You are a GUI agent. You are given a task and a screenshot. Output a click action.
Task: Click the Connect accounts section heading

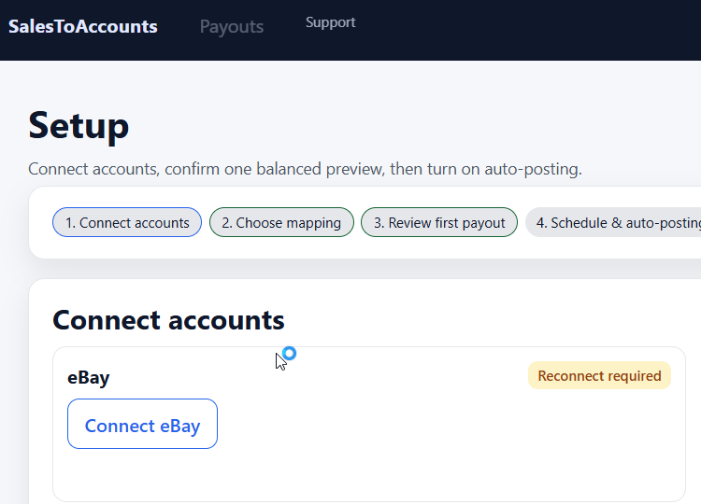(168, 320)
